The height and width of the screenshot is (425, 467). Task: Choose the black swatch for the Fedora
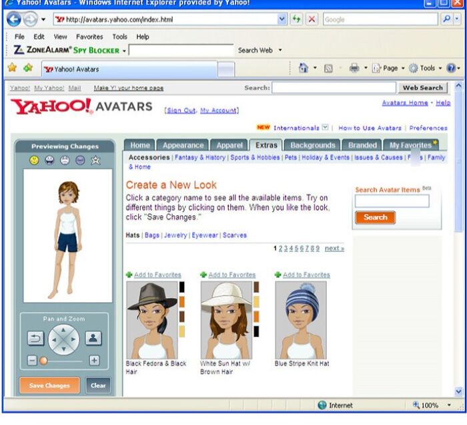[x=181, y=287]
